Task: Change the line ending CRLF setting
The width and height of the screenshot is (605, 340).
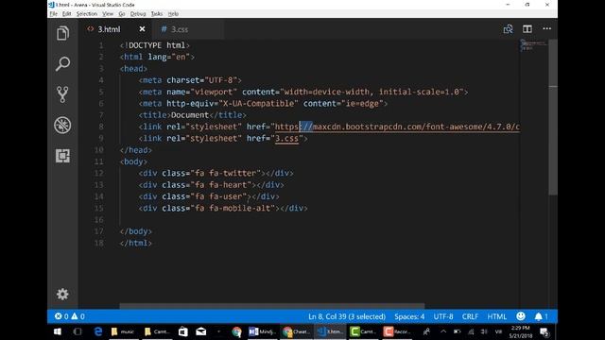Action: click(x=470, y=316)
